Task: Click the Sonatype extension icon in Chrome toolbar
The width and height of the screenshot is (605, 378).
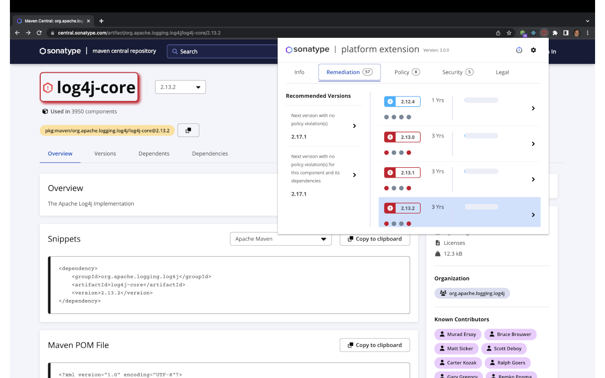Action: point(544,33)
